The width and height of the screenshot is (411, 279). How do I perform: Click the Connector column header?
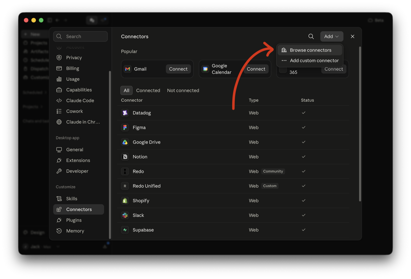click(132, 100)
